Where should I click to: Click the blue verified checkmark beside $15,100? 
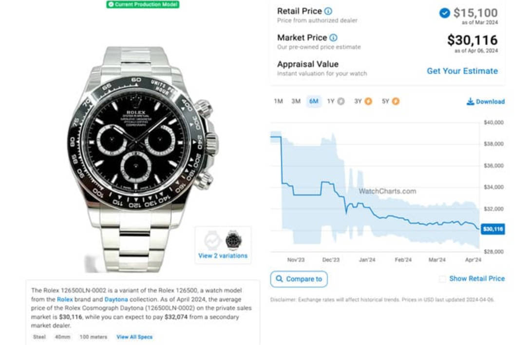click(445, 13)
